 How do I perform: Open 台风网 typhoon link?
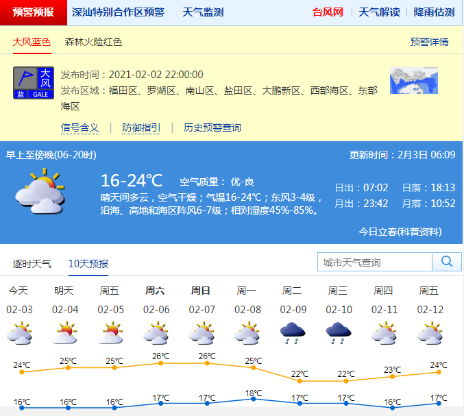click(328, 12)
